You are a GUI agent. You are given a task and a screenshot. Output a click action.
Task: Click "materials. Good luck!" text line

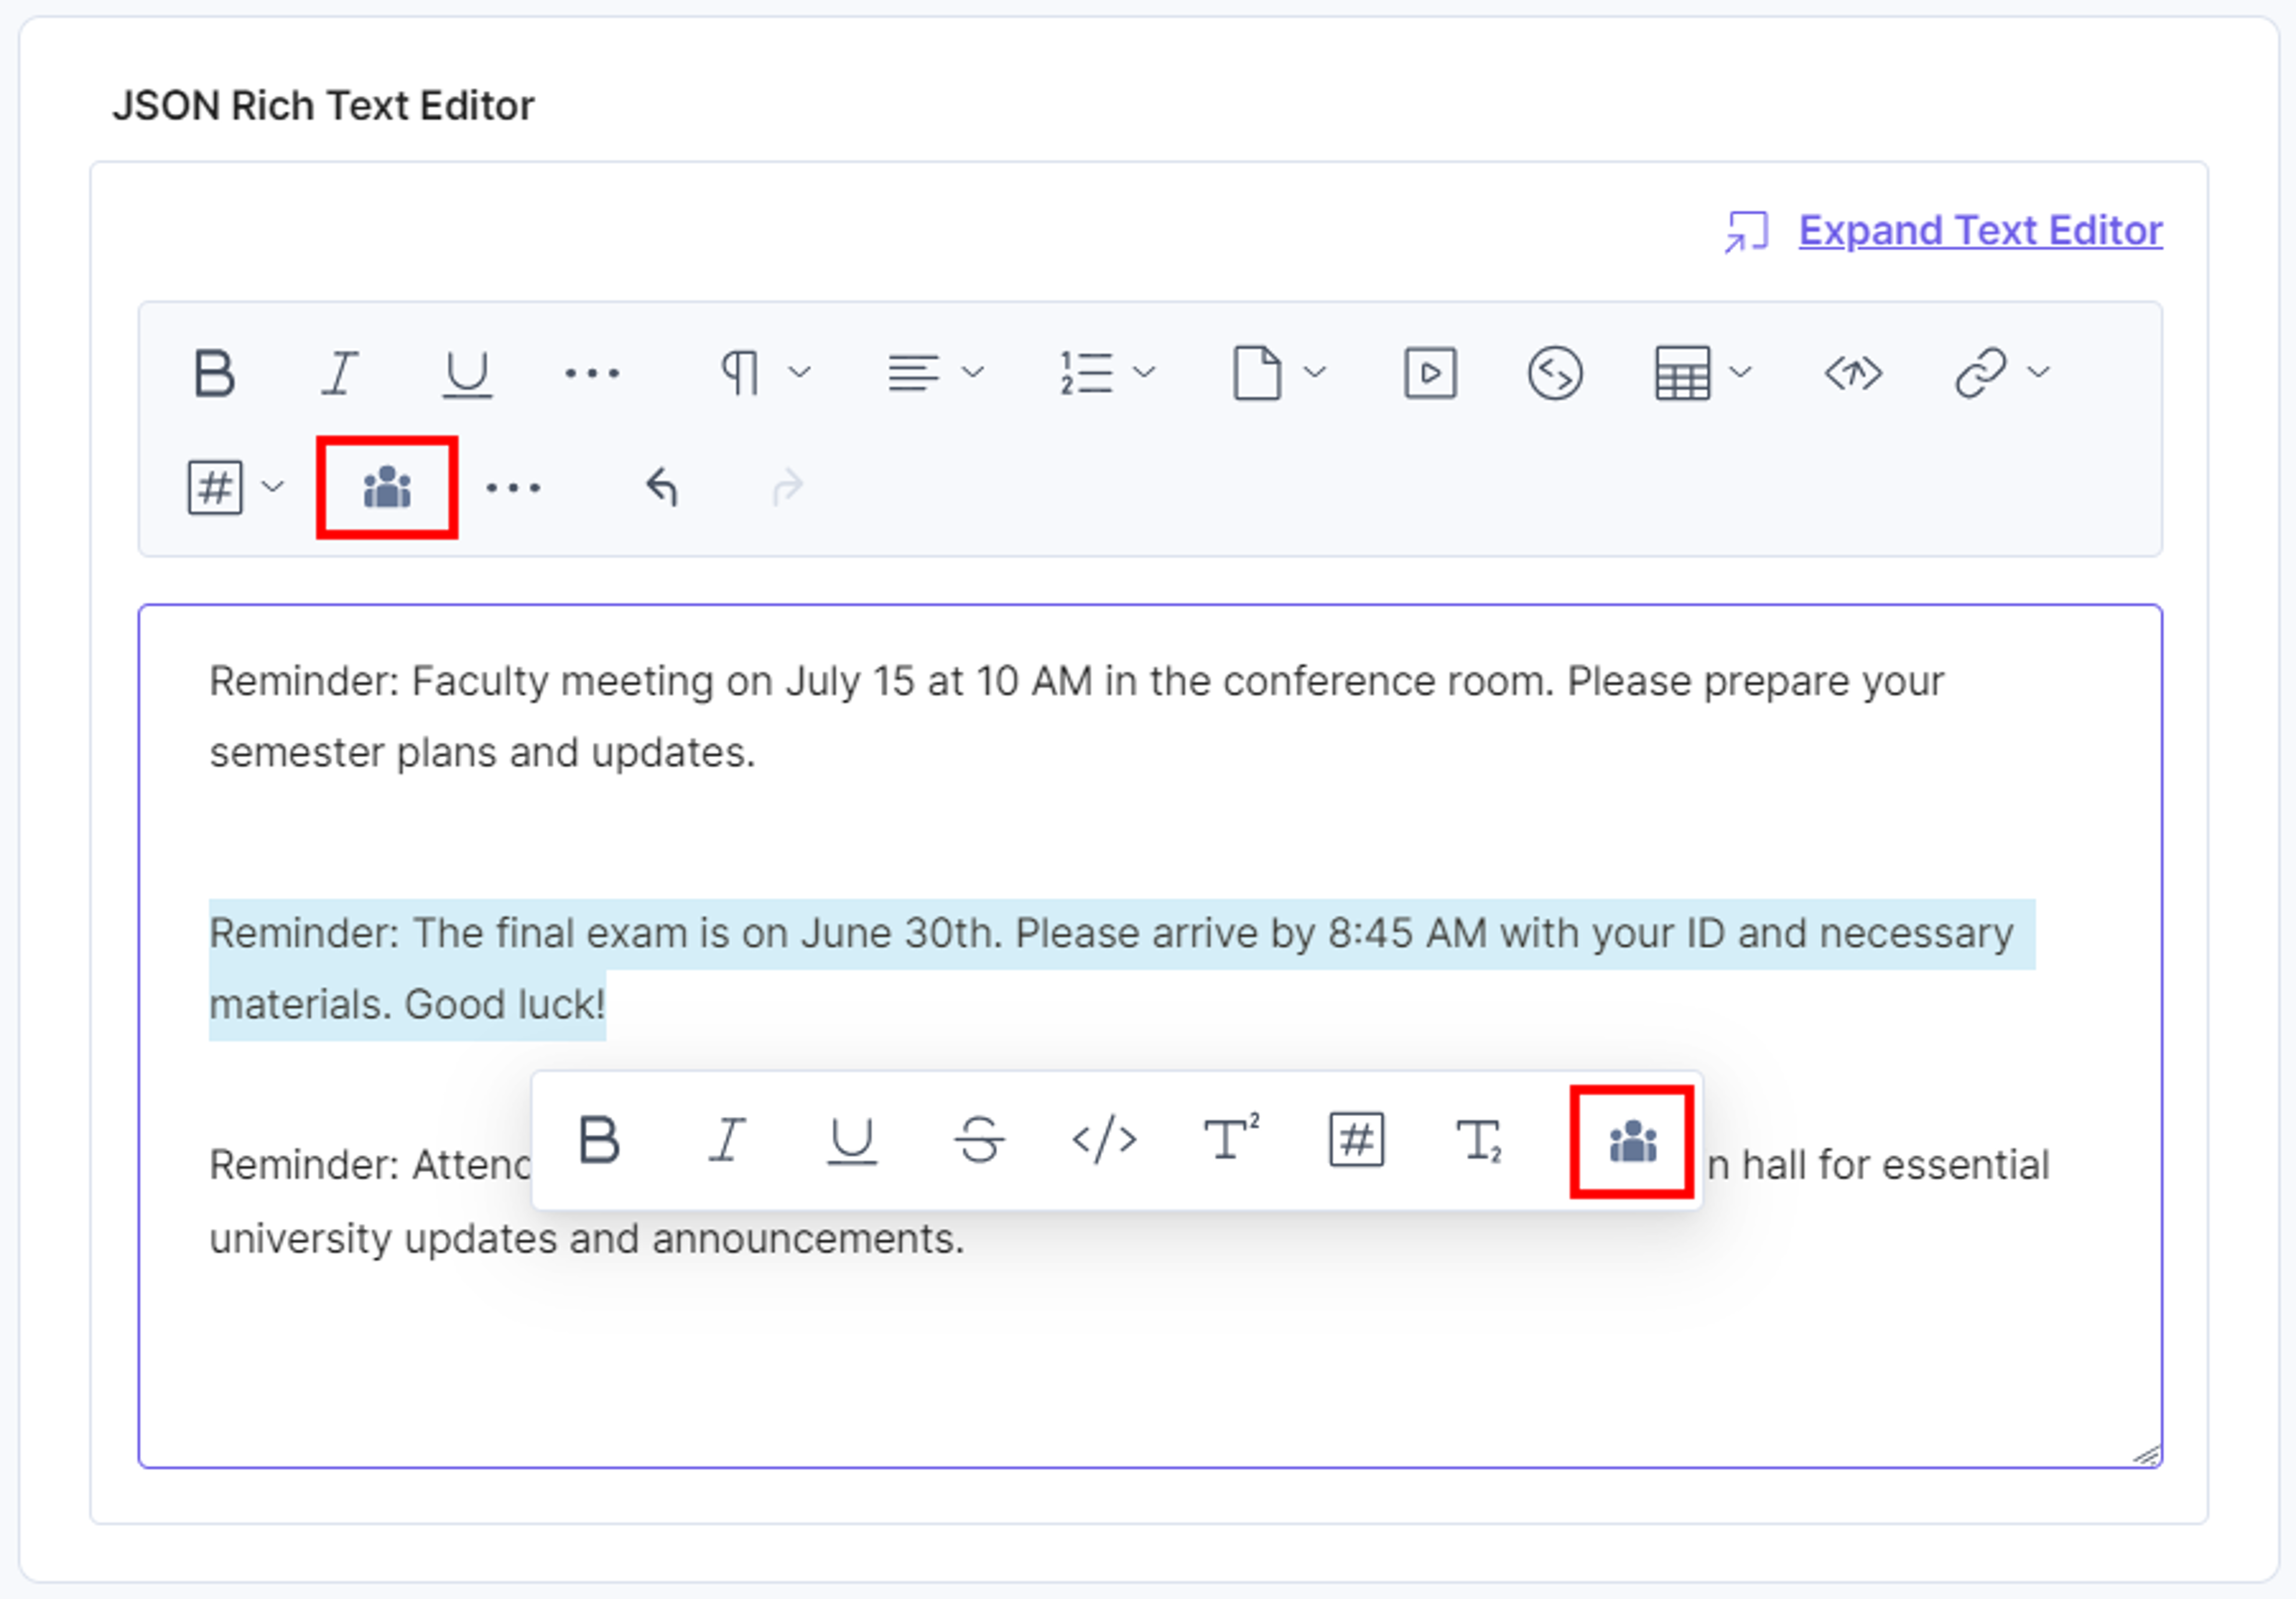407,1004
